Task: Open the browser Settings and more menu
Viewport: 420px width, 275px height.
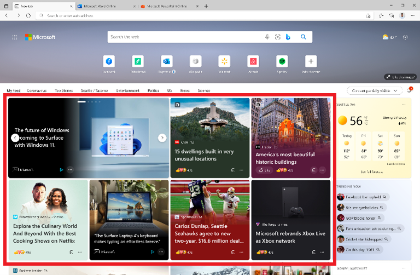Action: point(412,15)
